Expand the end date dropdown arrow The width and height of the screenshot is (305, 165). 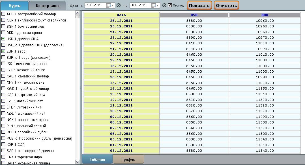pos(158,5)
